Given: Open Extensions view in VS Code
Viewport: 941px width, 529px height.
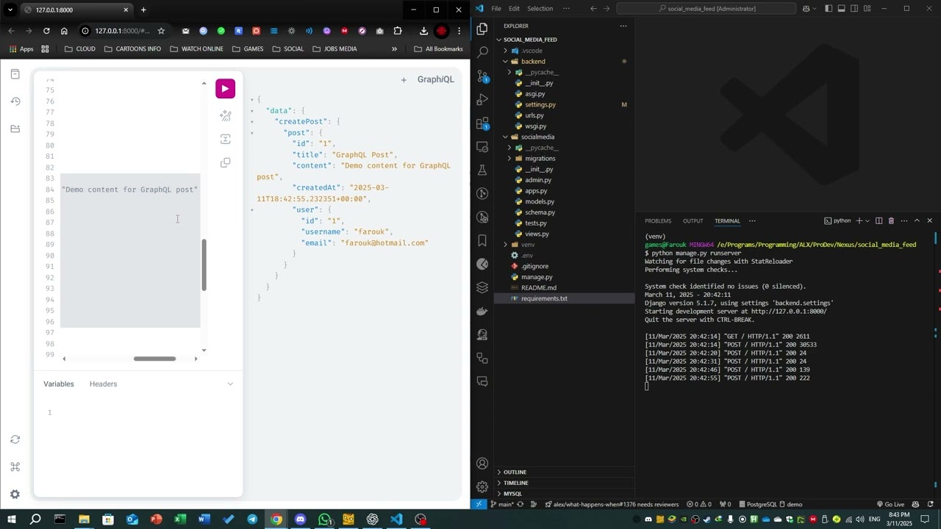Looking at the screenshot, I should click(x=482, y=123).
